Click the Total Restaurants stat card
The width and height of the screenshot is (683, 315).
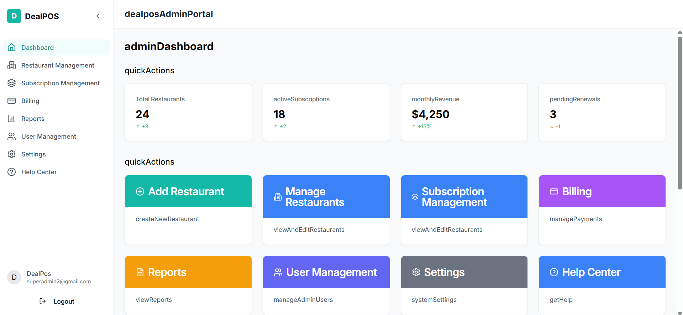click(x=188, y=112)
